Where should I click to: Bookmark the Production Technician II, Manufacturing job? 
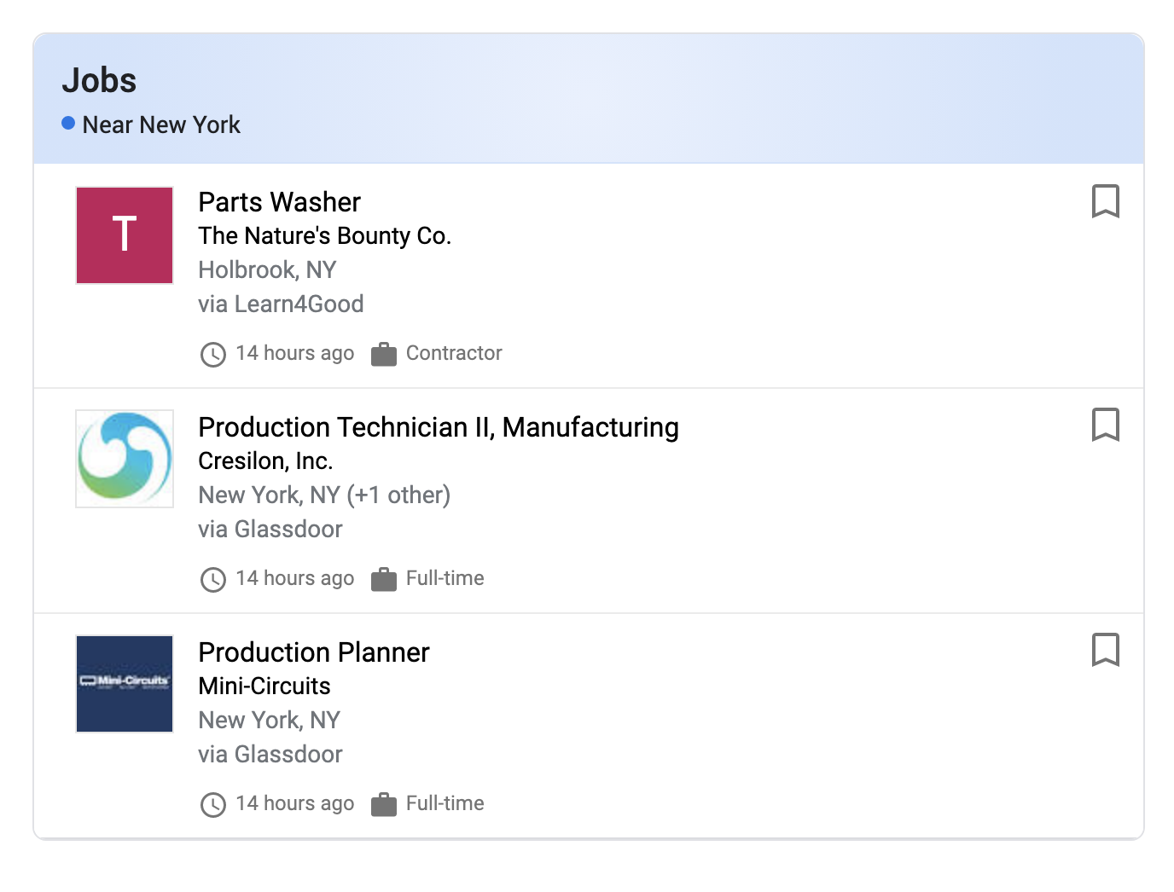coord(1105,425)
